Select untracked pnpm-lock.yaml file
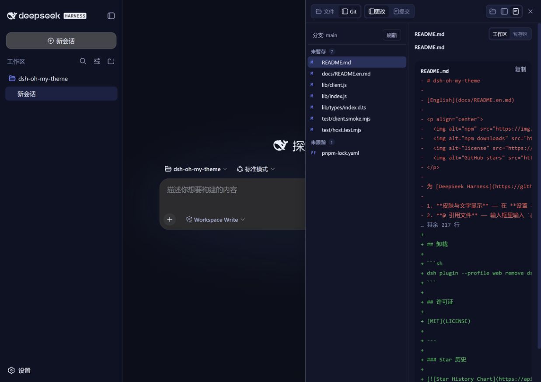This screenshot has height=382, width=541. pos(357,153)
